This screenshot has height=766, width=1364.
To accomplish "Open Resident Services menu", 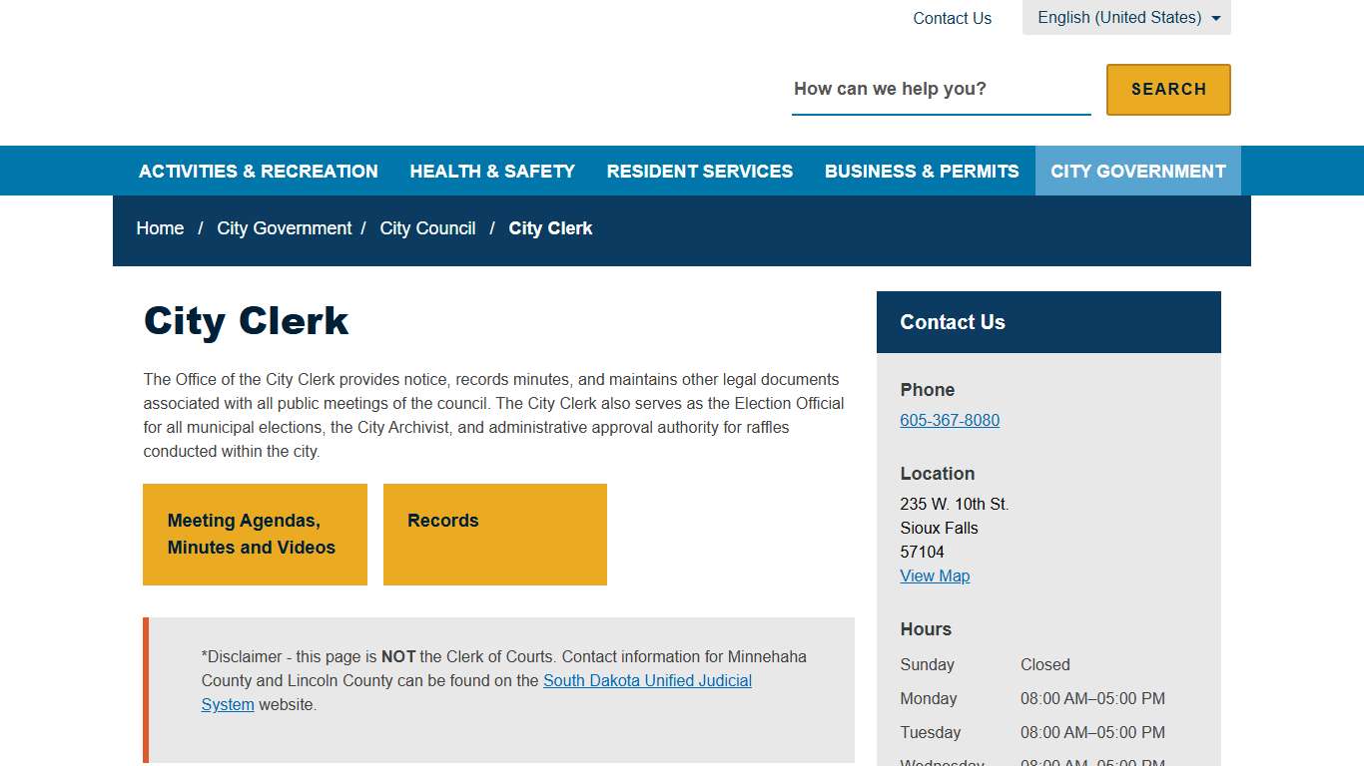I will (699, 172).
